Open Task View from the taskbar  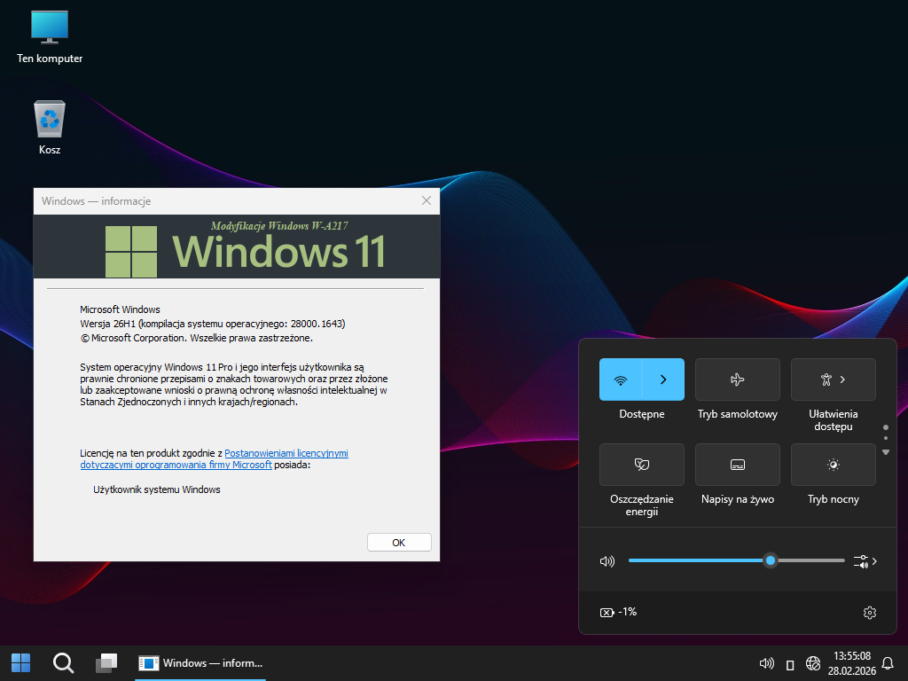(106, 662)
